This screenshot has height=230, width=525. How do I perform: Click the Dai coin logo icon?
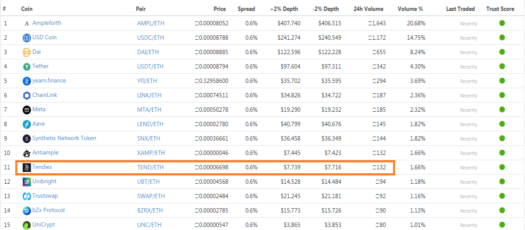[x=27, y=52]
